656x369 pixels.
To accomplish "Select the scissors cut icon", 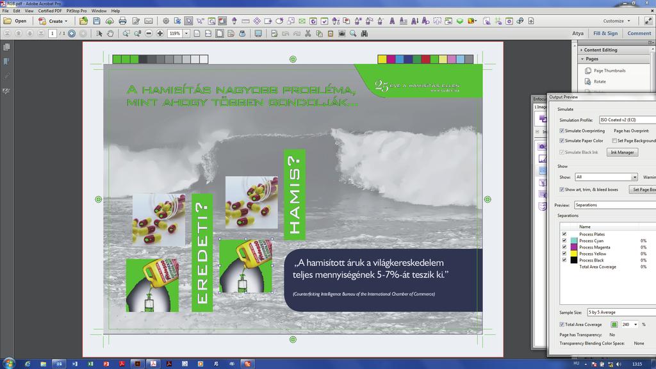I will tap(308, 33).
